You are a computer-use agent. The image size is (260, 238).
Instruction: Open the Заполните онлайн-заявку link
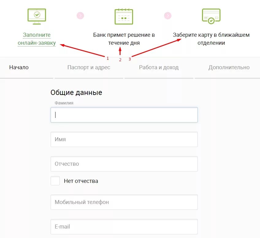[37, 39]
